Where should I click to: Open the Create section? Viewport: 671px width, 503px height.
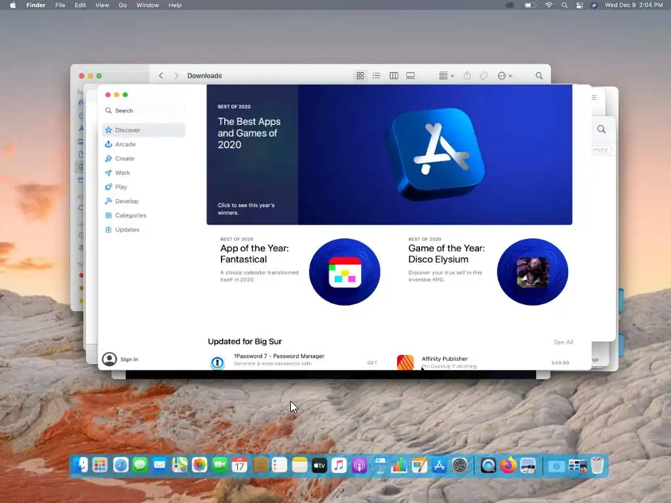(x=144, y=158)
